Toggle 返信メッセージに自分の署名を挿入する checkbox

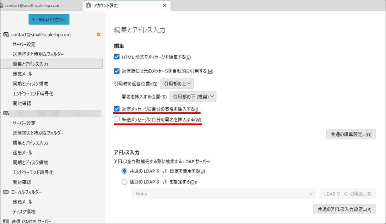click(x=117, y=109)
